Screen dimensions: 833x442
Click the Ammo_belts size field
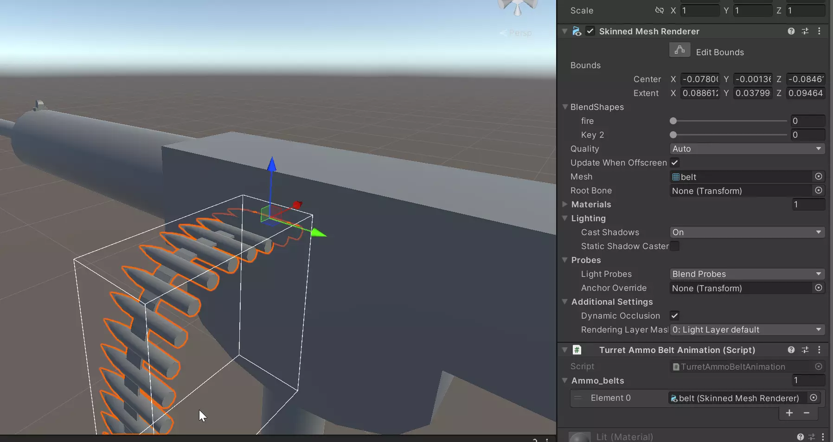(x=808, y=380)
